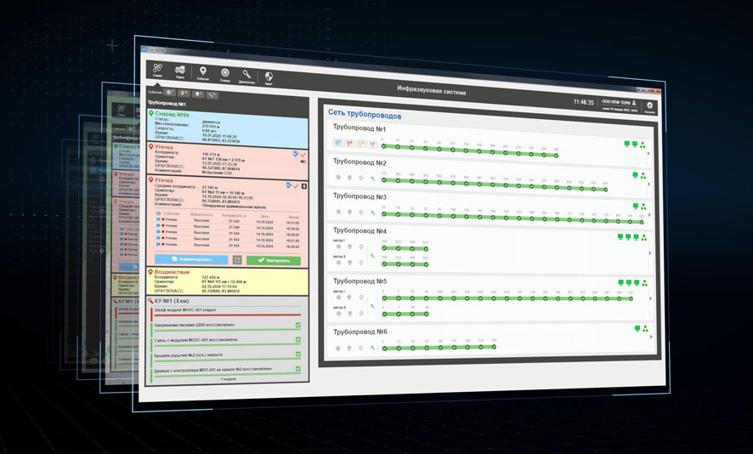The image size is (753, 454).
Task: Expand the Трубопровод №4 row arrow
Action: coord(650,253)
